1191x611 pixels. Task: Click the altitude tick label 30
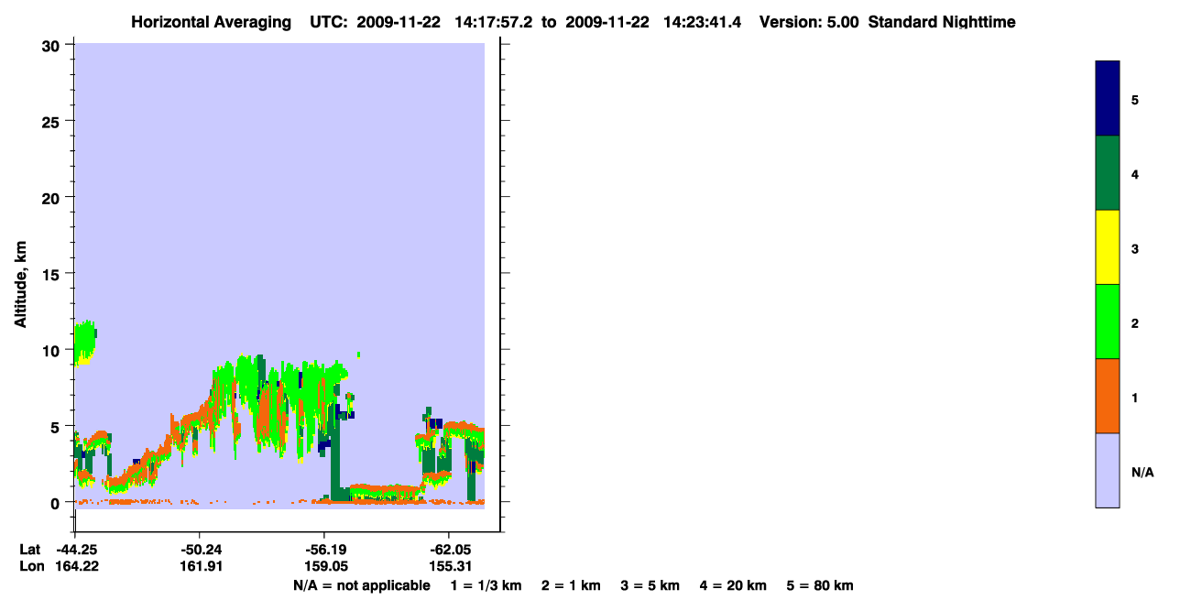tap(53, 45)
